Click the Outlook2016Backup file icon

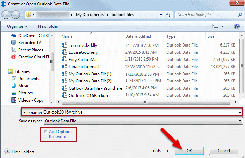pyautogui.click(x=65, y=95)
